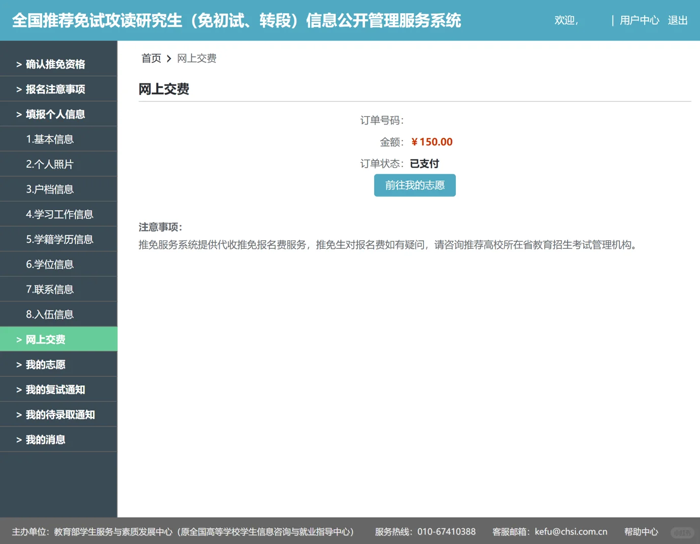700x544 pixels.
Task: 查看我的复试通知
Action: coord(56,389)
